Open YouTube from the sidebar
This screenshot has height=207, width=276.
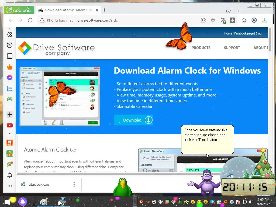point(10,125)
